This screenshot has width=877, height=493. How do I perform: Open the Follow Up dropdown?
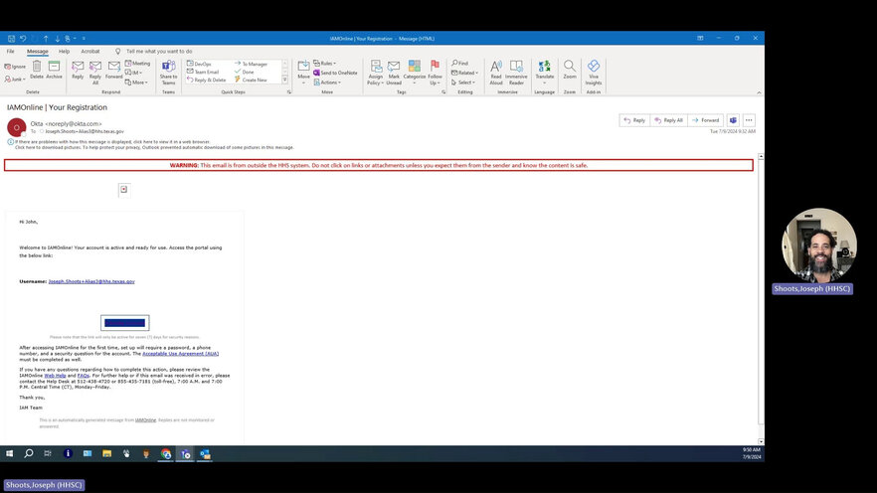436,74
